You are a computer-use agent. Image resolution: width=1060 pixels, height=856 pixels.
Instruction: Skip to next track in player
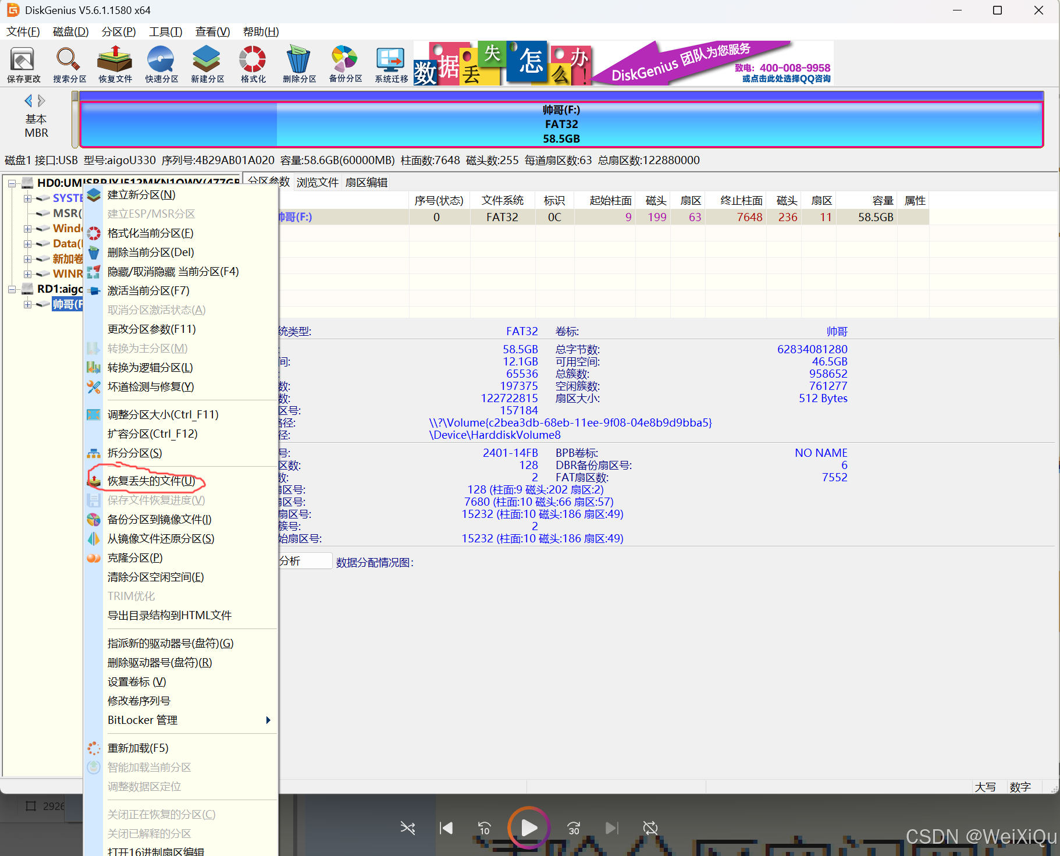[611, 827]
